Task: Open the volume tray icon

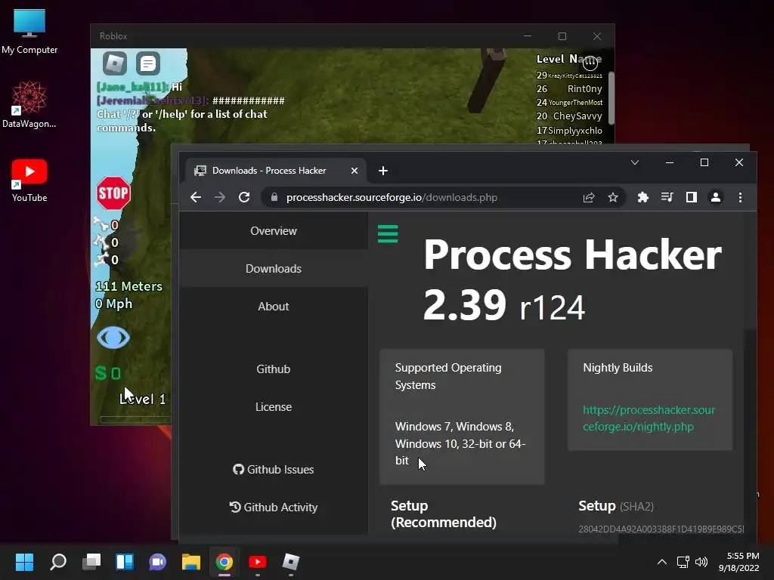Action: click(701, 562)
